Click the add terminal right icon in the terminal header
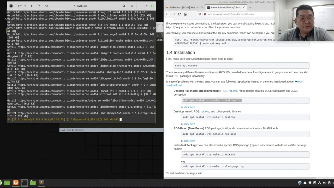334x188 pixels. (x=39, y=6)
